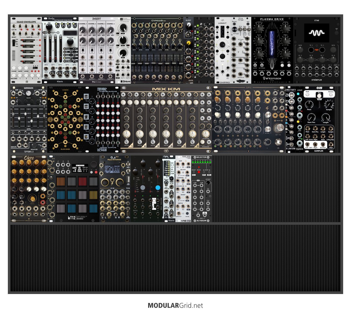The width and height of the screenshot is (351, 311).
Task: Mute channel 1 on the MIX KM mixer
Action: (x=126, y=142)
